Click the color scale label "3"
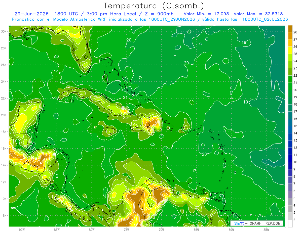302x233 pixels. [x=294, y=212]
